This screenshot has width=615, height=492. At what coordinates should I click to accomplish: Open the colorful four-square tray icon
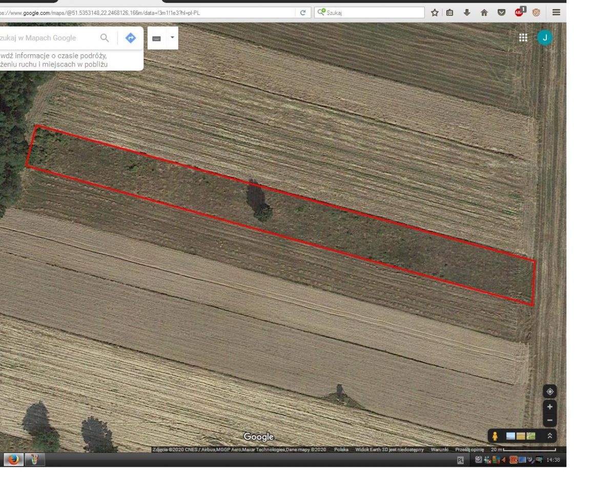coord(496,460)
